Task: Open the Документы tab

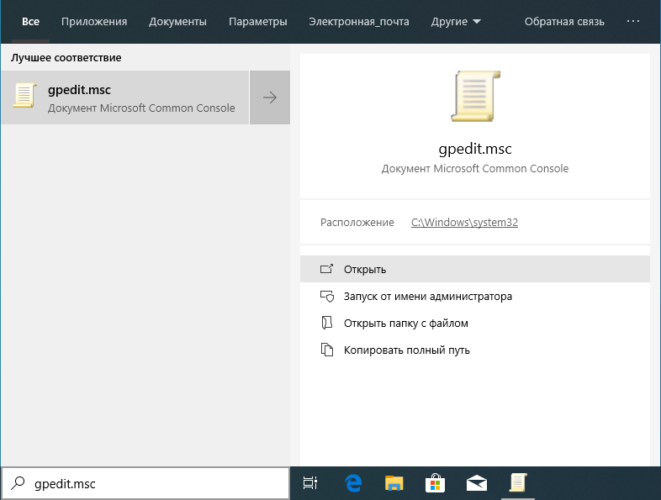Action: click(177, 22)
